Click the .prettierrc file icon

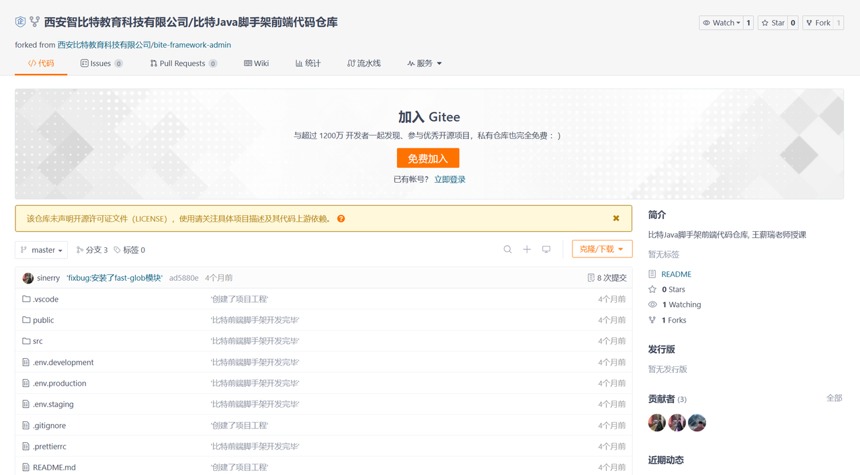pos(26,446)
